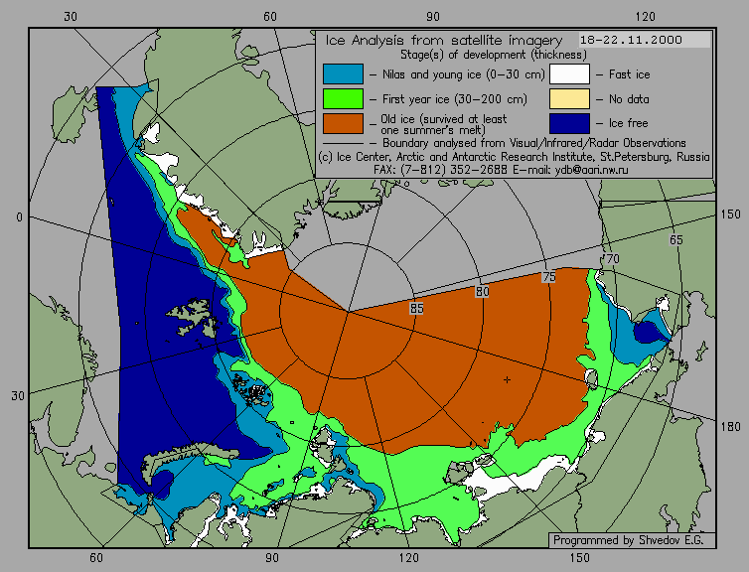Click the pale yellow No data swatch
This screenshot has width=749, height=572.
point(569,99)
